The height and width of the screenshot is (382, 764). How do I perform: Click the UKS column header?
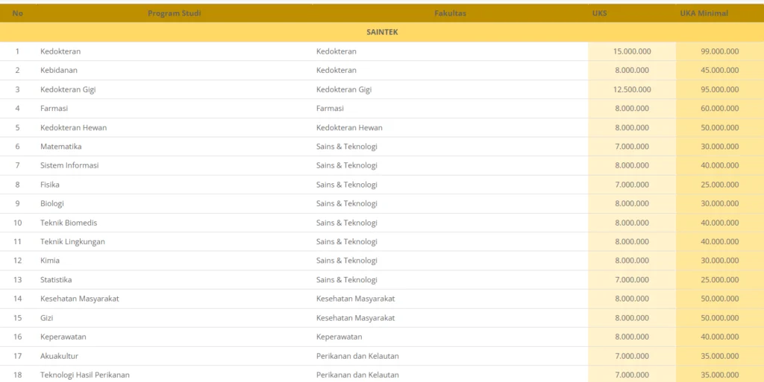599,13
